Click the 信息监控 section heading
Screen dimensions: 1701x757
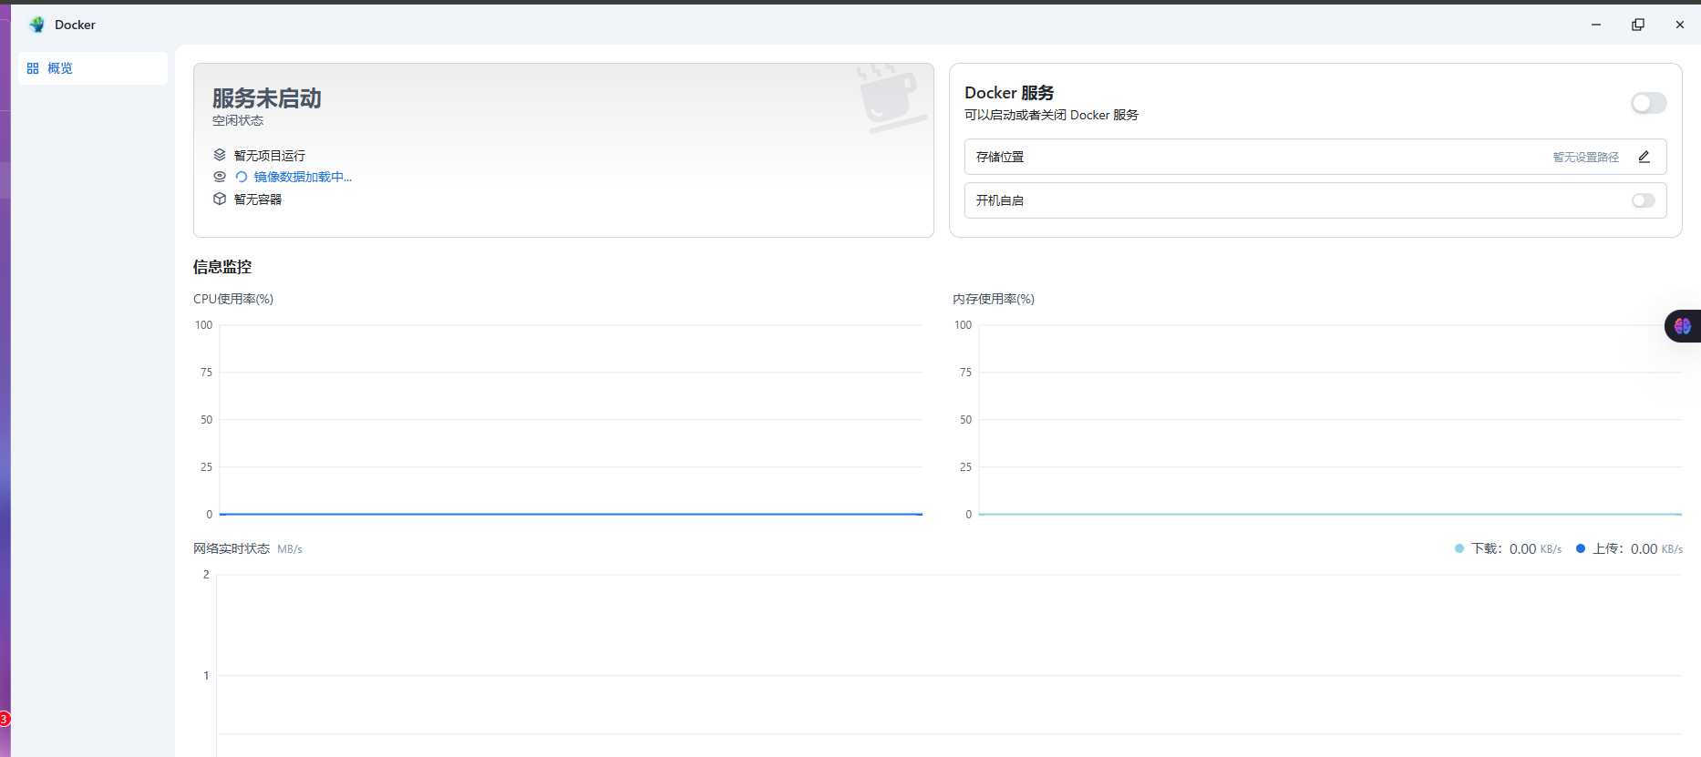point(222,267)
